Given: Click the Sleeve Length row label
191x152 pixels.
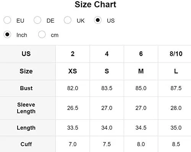Looking at the screenshot, I should (26, 108).
